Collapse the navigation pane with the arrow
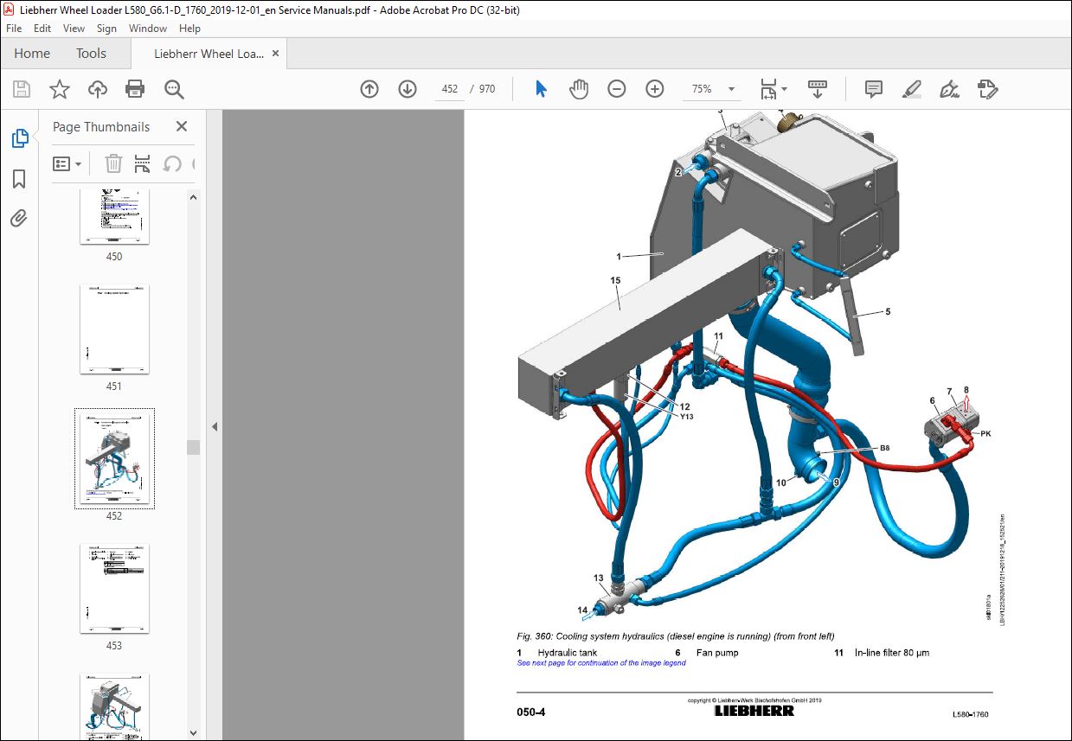The height and width of the screenshot is (741, 1072). (x=214, y=426)
